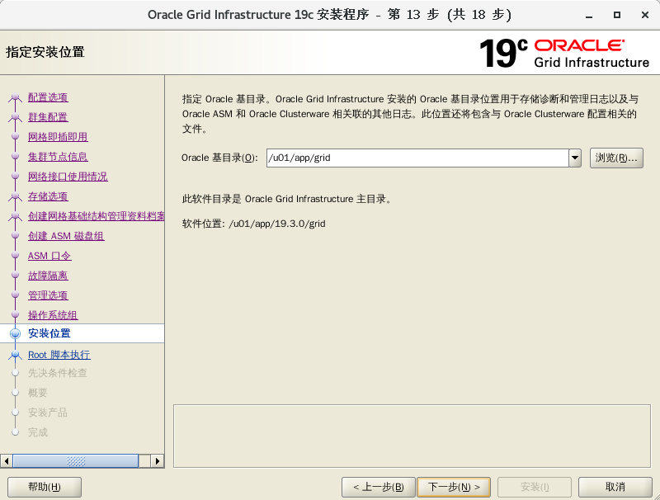The width and height of the screenshot is (660, 500).
Task: Click the Root 脚本执行 step marker icon
Action: click(15, 356)
